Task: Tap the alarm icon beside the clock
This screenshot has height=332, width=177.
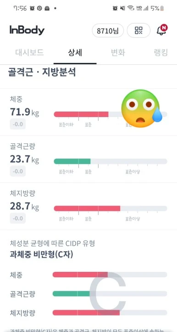Action: coord(32,8)
